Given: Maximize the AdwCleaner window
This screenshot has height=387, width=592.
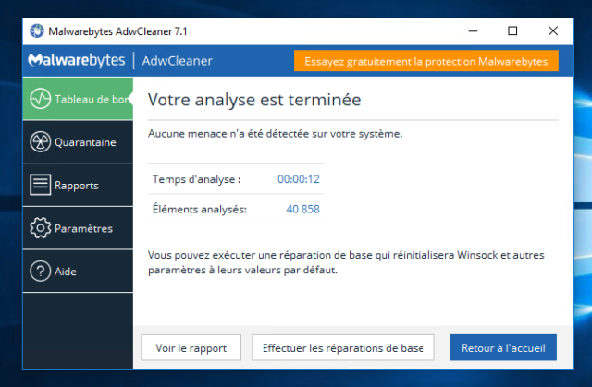Looking at the screenshot, I should (x=512, y=30).
